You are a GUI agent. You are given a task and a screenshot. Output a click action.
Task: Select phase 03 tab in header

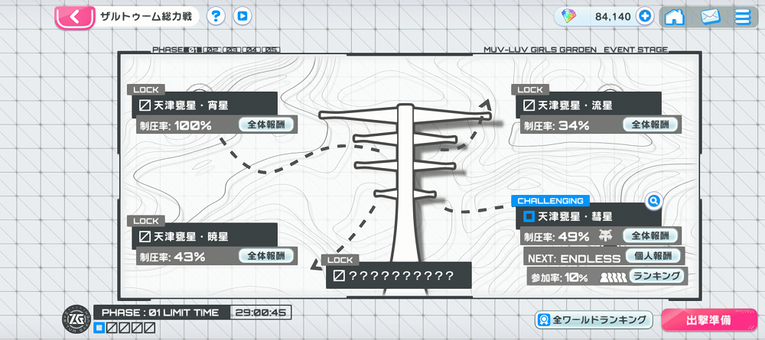(232, 50)
